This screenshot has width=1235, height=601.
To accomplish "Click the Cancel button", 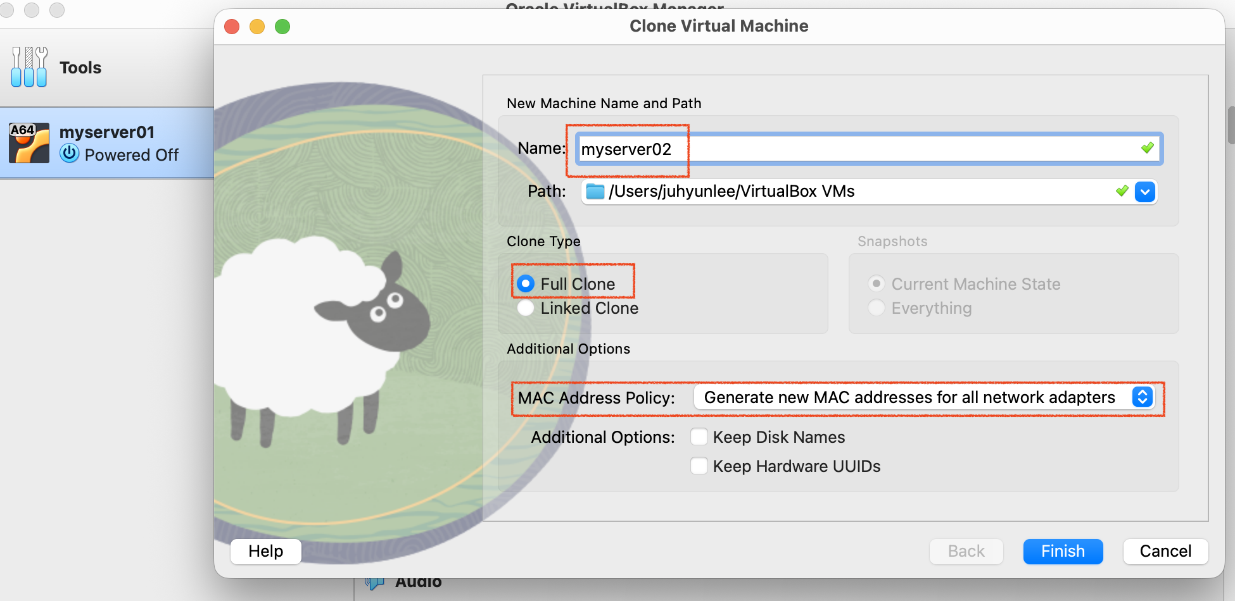I will pos(1165,551).
